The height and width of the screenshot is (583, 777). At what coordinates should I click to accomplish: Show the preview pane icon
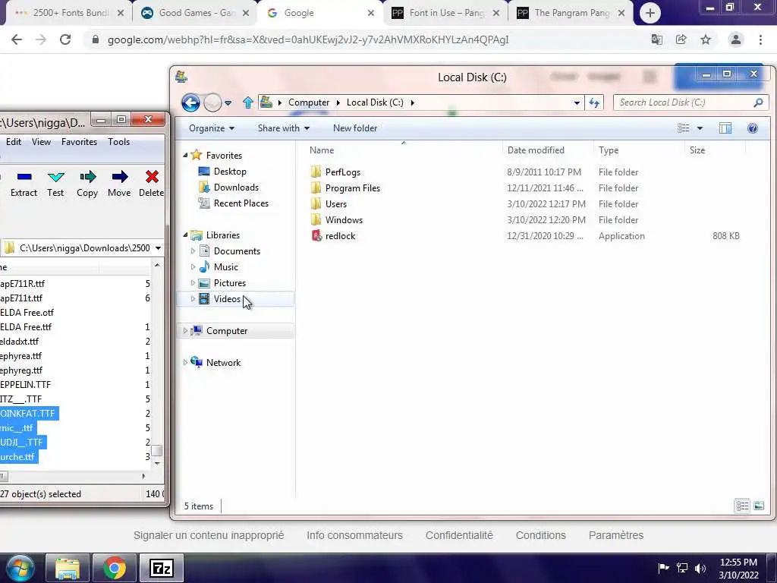pyautogui.click(x=725, y=128)
